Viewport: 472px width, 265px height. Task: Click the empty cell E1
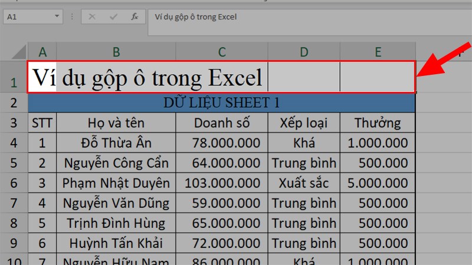pyautogui.click(x=378, y=77)
